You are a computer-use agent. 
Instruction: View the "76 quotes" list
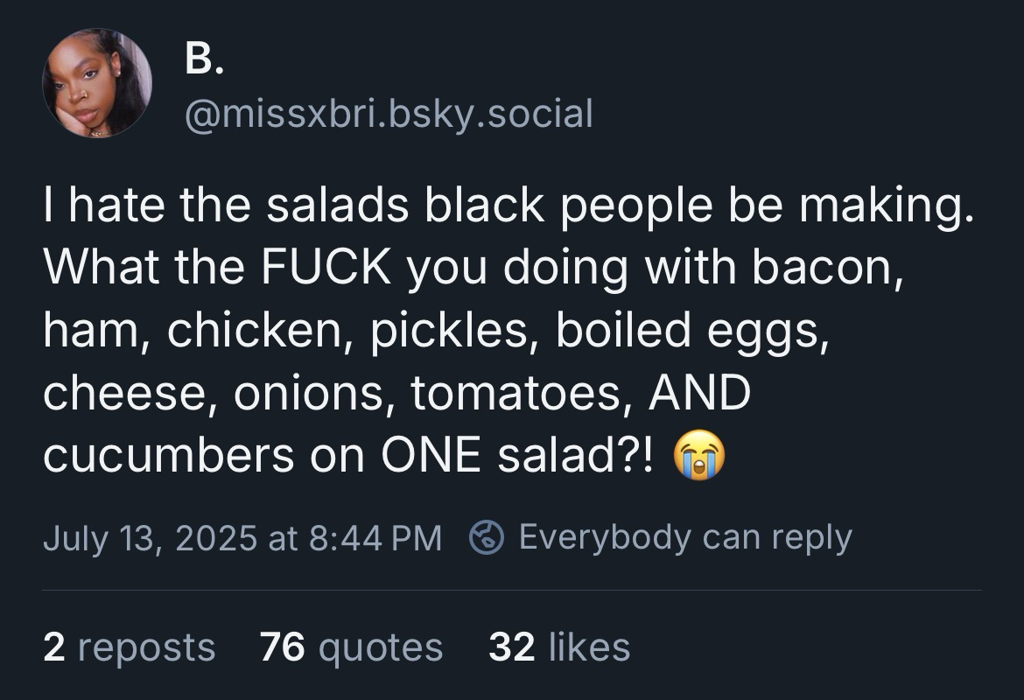click(352, 647)
